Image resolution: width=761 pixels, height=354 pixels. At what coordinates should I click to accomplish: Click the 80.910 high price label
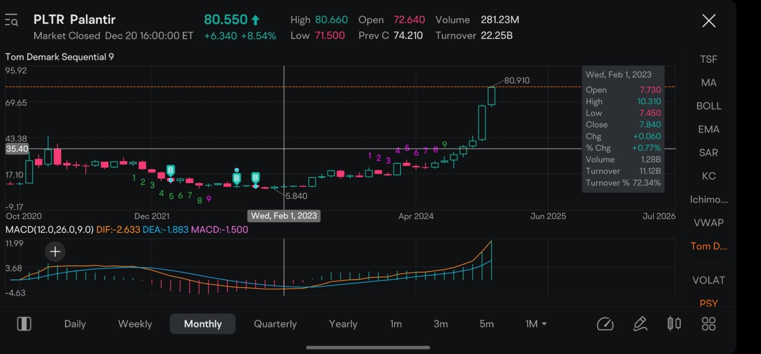coord(517,81)
